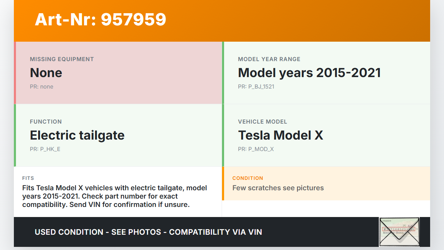444x250 pixels.
Task: Click the 'PR: none' code text
Action: [41, 86]
